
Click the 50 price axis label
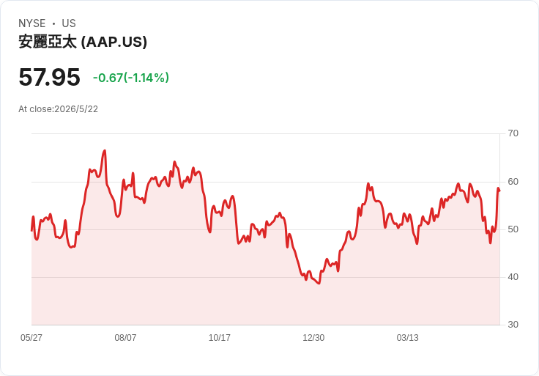513,229
